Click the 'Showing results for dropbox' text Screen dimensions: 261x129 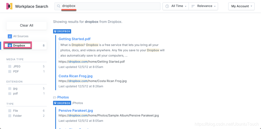(x=88, y=22)
